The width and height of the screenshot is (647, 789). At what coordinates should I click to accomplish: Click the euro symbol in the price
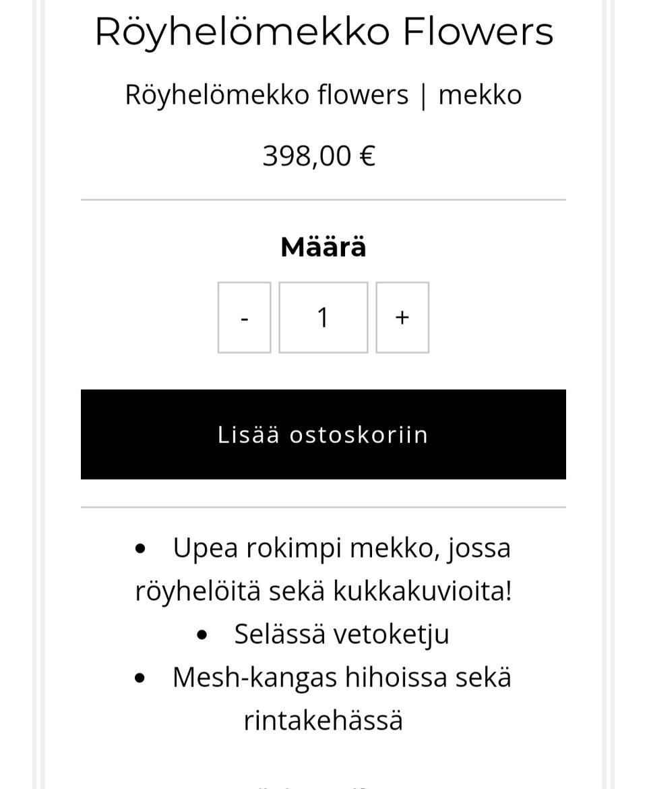(367, 156)
